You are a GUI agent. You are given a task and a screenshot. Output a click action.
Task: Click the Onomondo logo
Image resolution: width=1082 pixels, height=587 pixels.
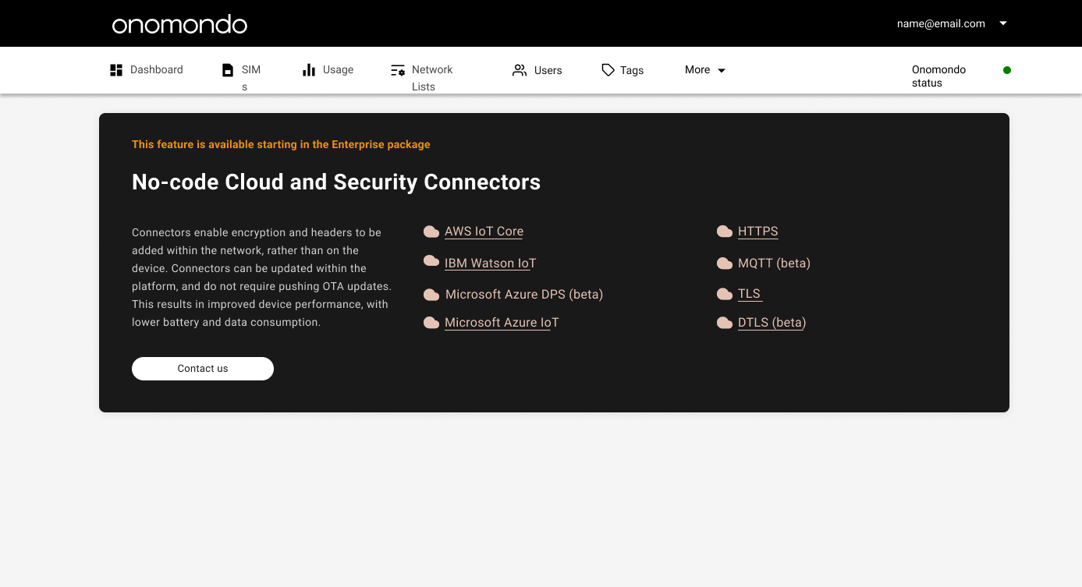179,24
